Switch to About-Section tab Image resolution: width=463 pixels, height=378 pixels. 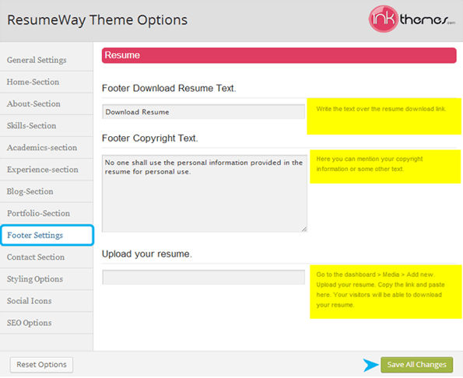(47, 104)
